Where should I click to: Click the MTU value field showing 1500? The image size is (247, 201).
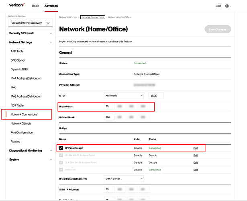point(156,96)
